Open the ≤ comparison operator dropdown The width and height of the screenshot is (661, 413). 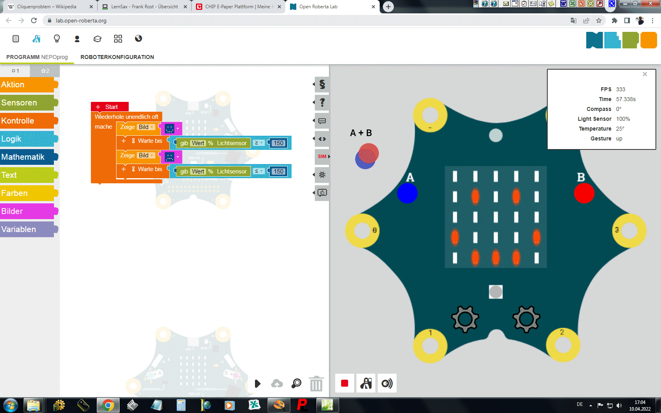pyautogui.click(x=258, y=171)
